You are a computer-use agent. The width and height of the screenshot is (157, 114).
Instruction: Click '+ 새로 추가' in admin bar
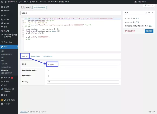tap(34, 2)
